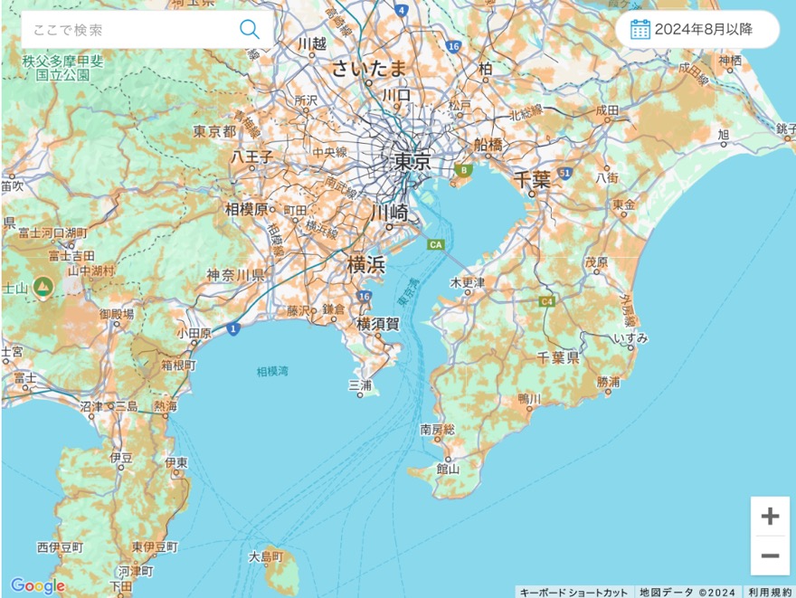Viewport: 796px width, 598px height.
Task: Click the CA expressway shield on Tokyo Bay
Action: (x=436, y=244)
